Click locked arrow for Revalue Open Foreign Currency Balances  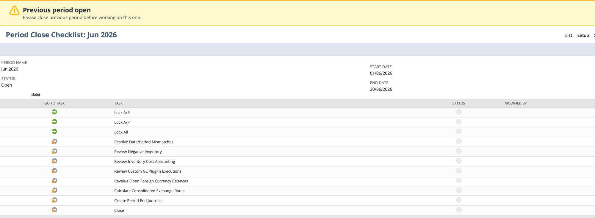pos(54,180)
